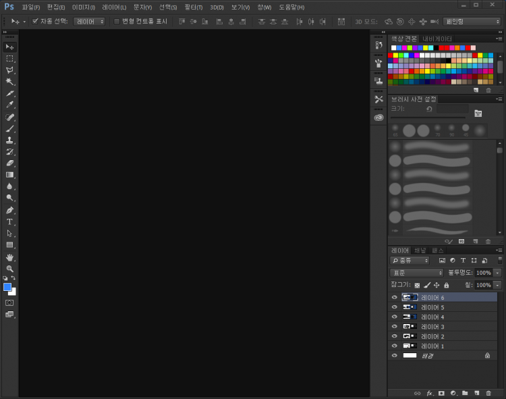
Task: Activate the Zoom tool in toolbox
Action: [x=9, y=268]
